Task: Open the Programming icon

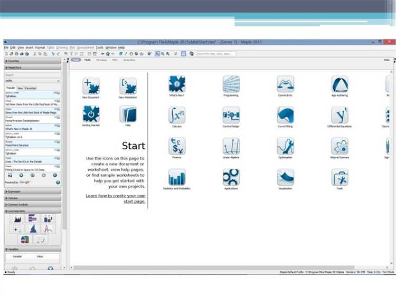Action: pyautogui.click(x=231, y=84)
